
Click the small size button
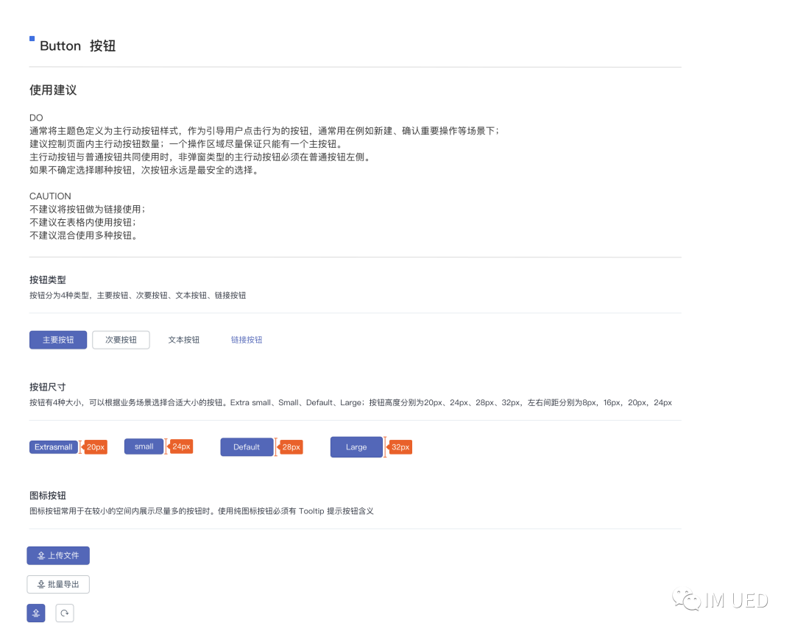(144, 446)
